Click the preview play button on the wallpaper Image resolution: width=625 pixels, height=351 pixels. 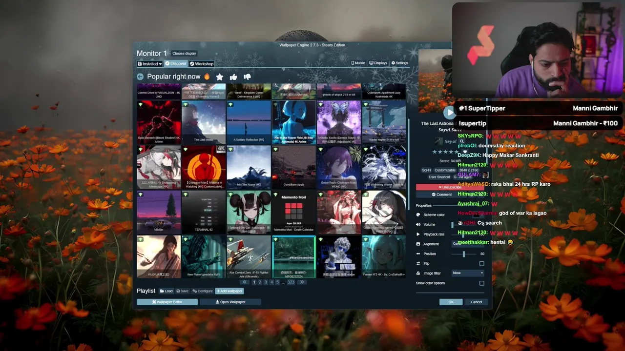[450, 113]
